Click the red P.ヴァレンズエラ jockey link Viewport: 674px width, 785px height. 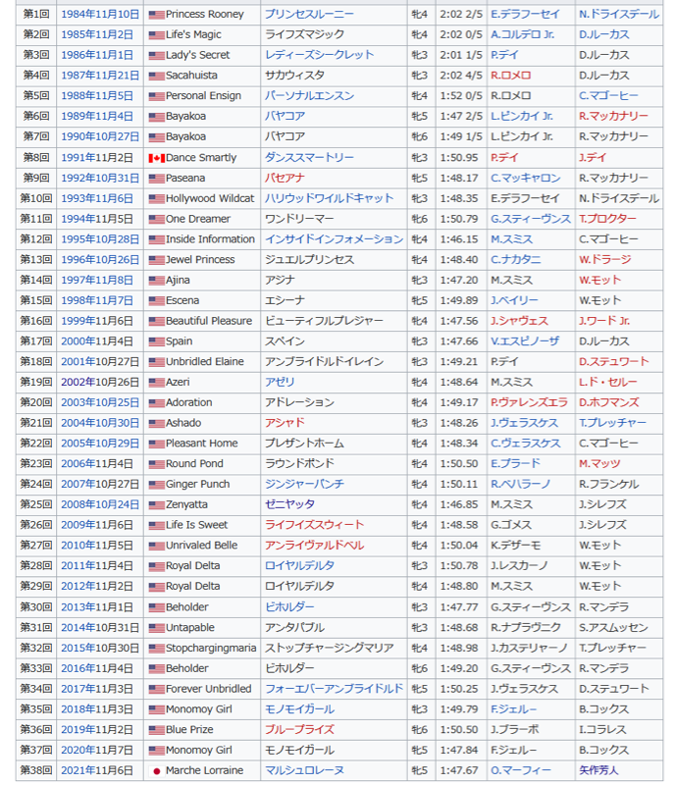[x=529, y=403]
